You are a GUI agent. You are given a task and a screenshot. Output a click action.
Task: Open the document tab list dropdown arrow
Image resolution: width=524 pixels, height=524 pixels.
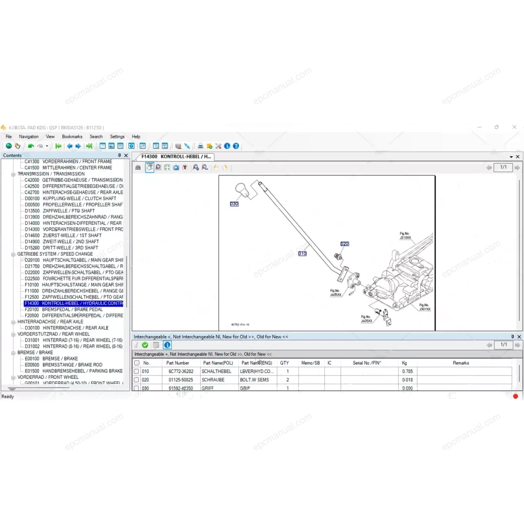pyautogui.click(x=511, y=157)
